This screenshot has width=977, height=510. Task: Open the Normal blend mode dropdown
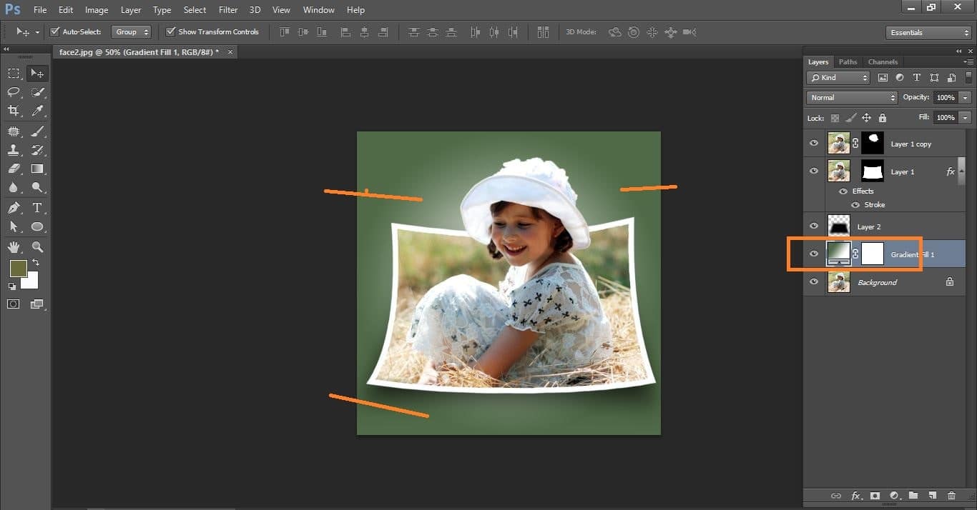pyautogui.click(x=851, y=98)
